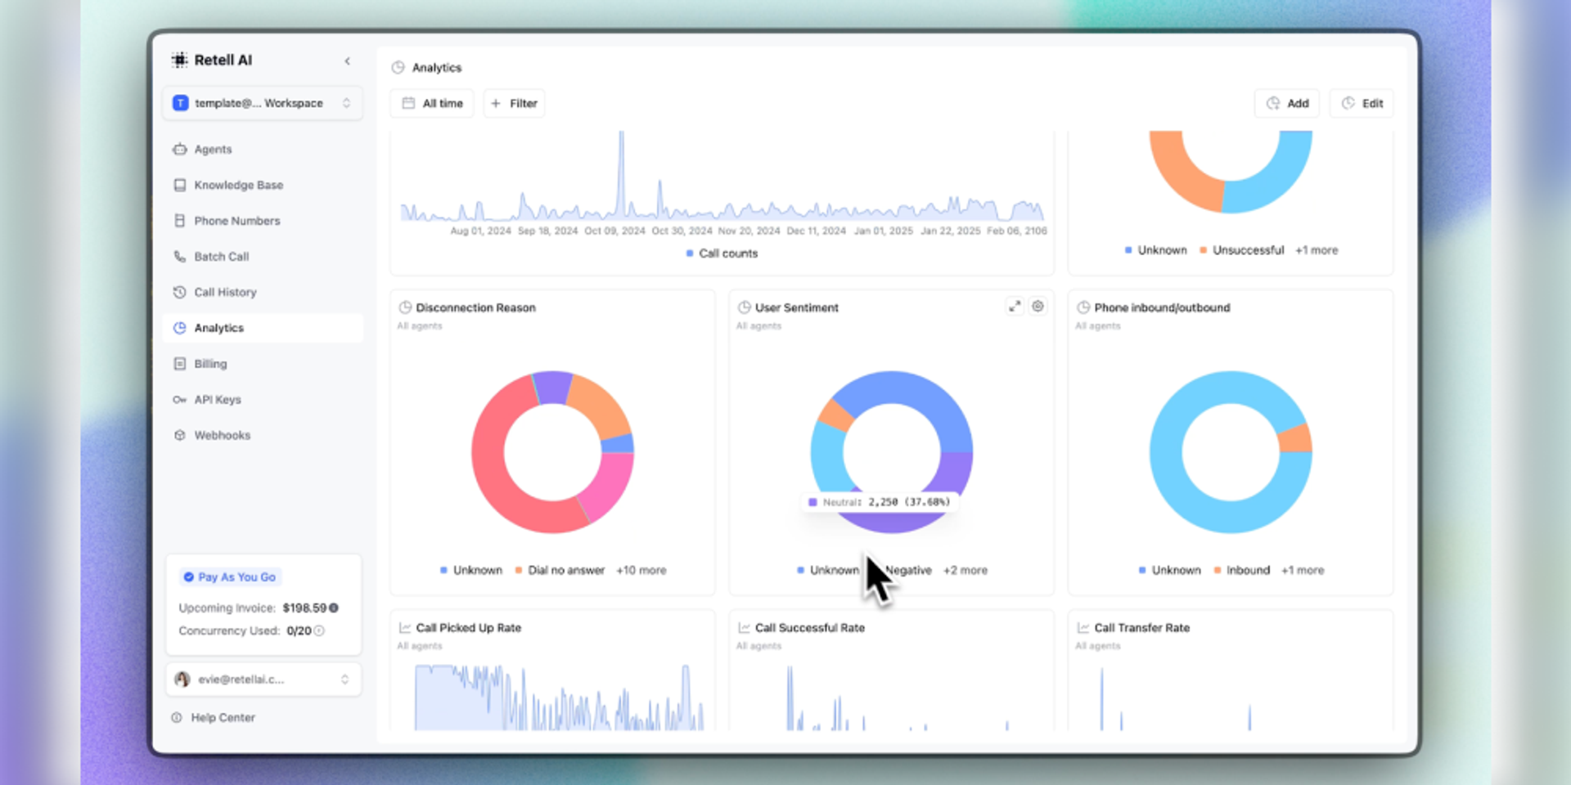Click the Edit button
This screenshot has height=785, width=1571.
[1362, 103]
